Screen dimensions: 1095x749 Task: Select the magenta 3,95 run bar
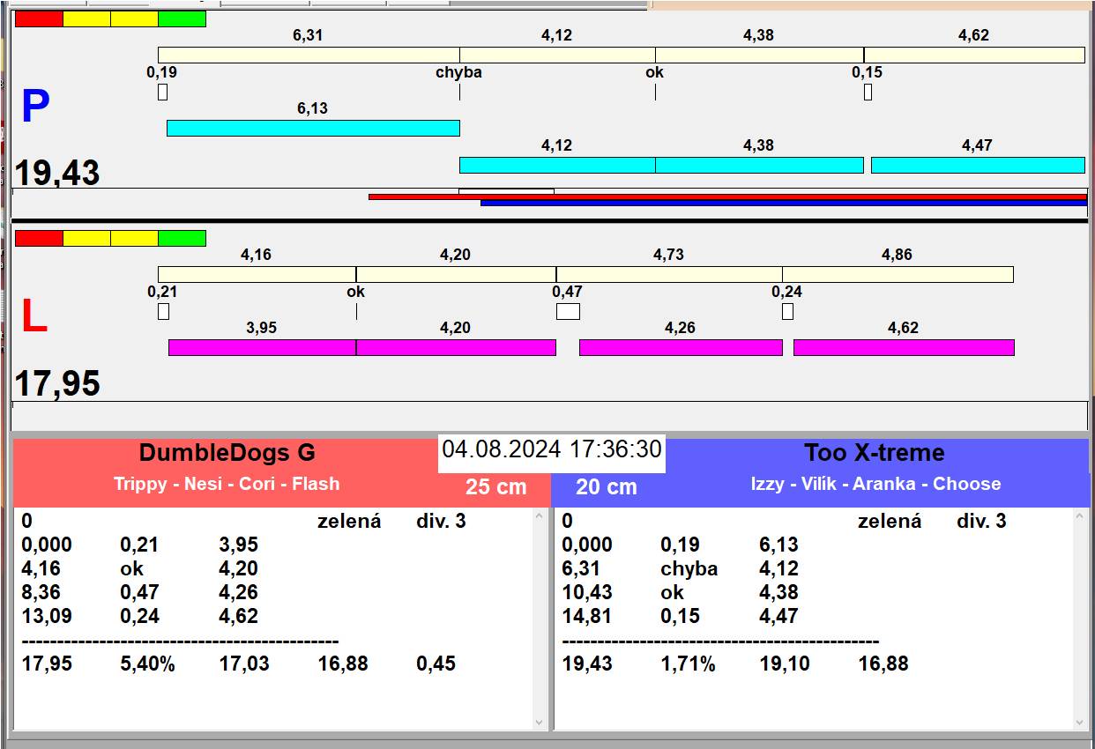[262, 347]
